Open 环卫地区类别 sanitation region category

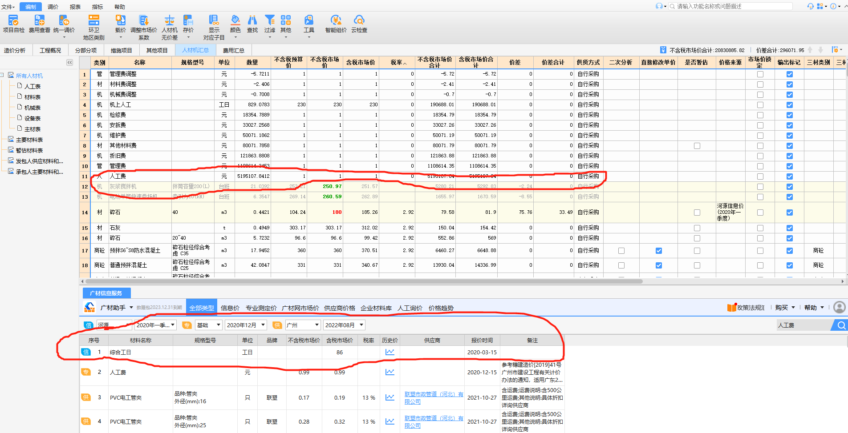pos(94,27)
